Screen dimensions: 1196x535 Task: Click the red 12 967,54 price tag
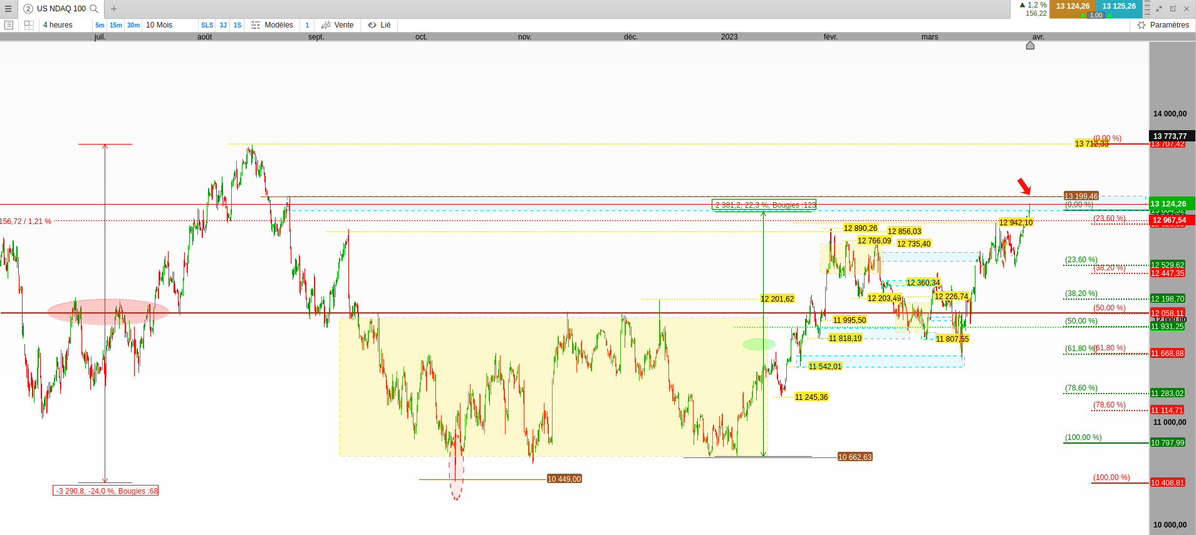[x=1172, y=220]
